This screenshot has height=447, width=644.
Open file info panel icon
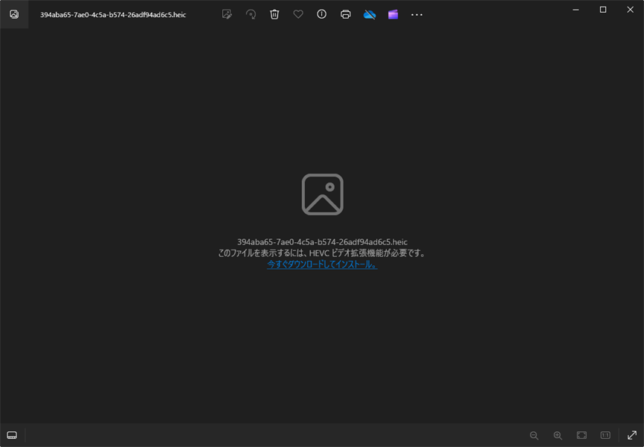[x=322, y=14]
